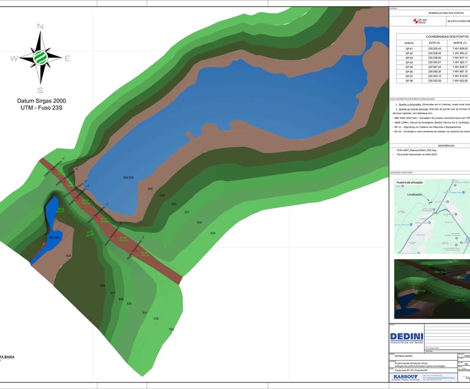Screen dimensions: 470x389
Task: Click the '526.920' water level label on reservoir
Action: point(129,177)
